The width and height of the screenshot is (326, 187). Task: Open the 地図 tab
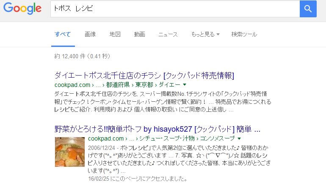pos(115,34)
